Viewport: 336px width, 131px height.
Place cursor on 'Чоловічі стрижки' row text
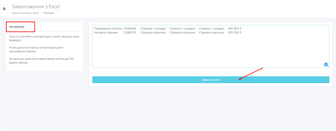[x=106, y=33]
